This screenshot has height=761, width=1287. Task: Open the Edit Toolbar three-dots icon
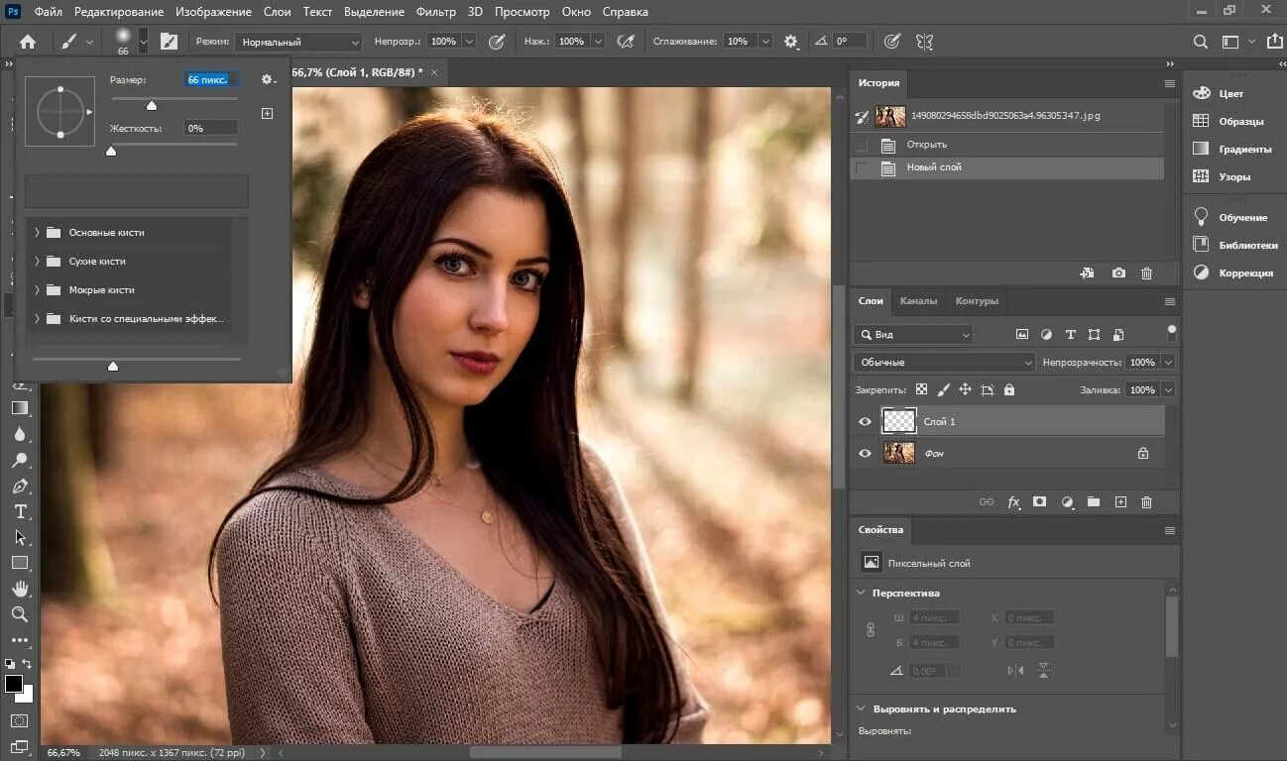tap(20, 640)
